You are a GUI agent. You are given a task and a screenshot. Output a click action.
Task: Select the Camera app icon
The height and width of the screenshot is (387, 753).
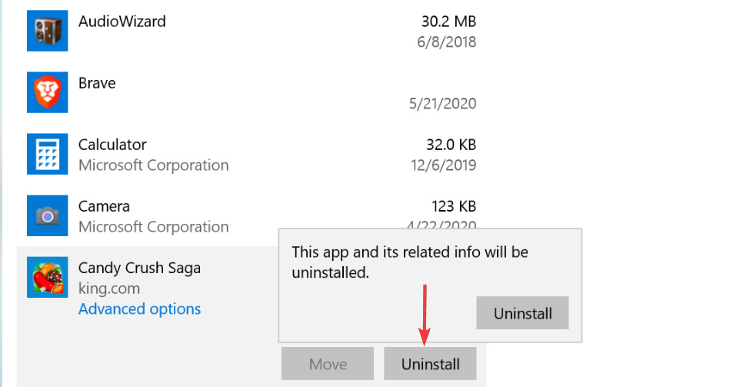tap(47, 215)
